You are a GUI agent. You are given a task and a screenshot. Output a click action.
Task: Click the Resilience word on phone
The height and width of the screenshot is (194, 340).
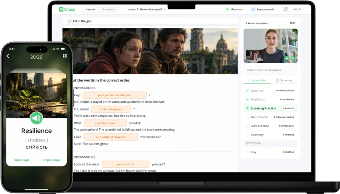click(x=36, y=131)
